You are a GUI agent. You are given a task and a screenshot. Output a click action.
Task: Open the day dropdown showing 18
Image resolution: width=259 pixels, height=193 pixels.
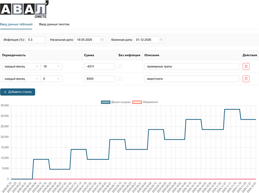click(51, 67)
